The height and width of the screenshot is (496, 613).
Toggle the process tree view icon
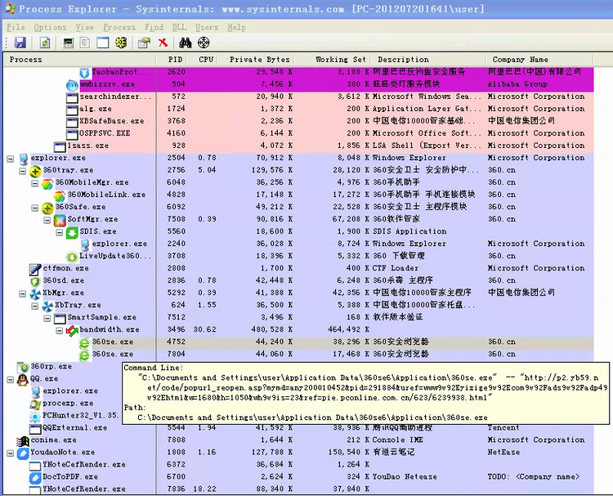85,42
